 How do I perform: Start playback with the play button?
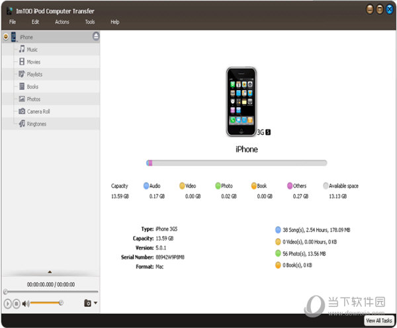pos(7,303)
